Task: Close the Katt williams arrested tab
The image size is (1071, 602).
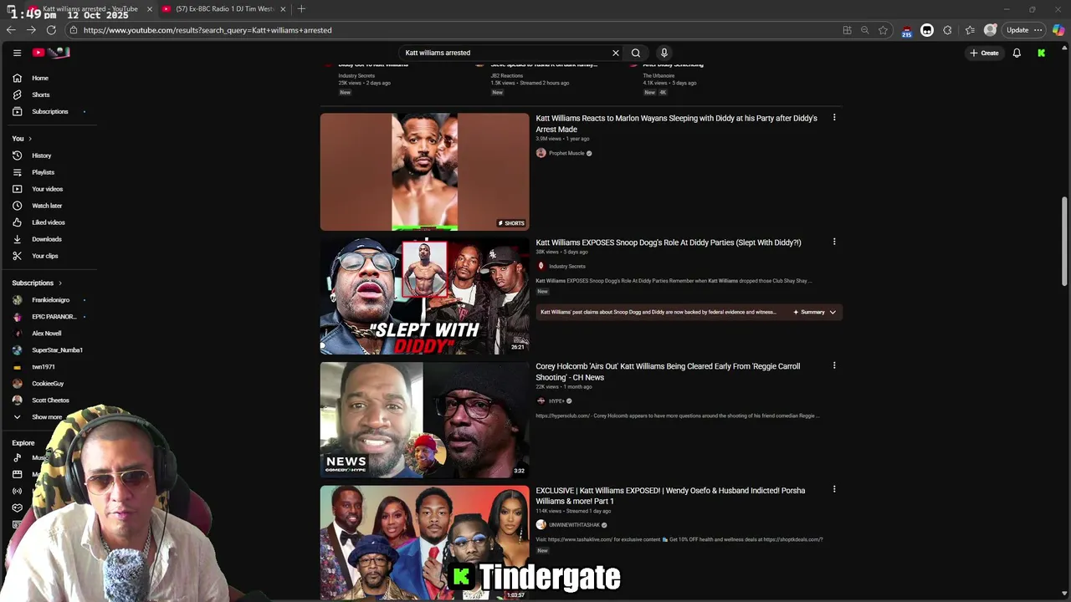Action: point(149,9)
